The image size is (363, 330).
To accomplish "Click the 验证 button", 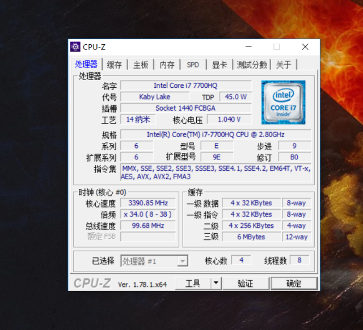I will (x=246, y=284).
